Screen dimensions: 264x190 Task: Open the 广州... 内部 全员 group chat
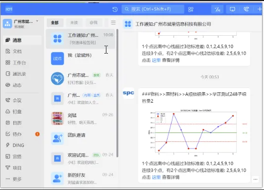81,98
